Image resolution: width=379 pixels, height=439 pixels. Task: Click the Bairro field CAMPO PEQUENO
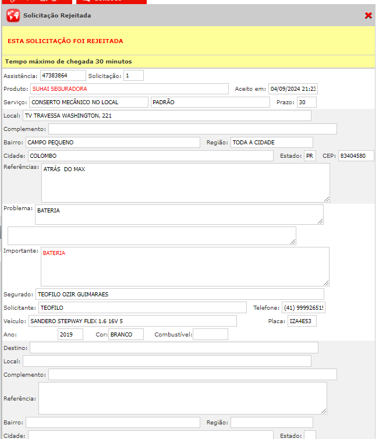[113, 142]
